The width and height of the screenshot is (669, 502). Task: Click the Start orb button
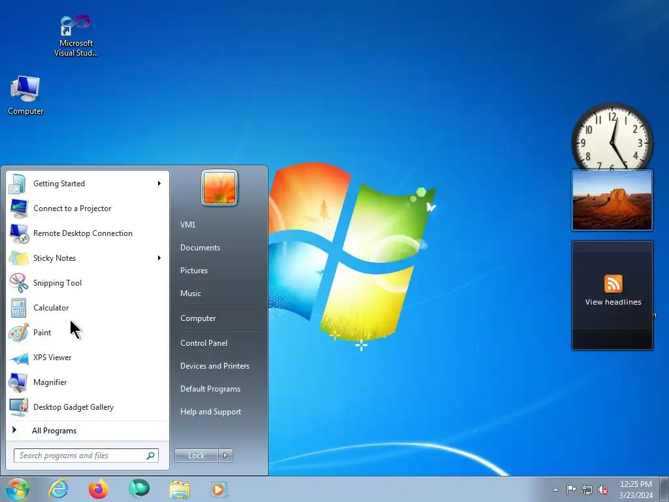coord(17,489)
